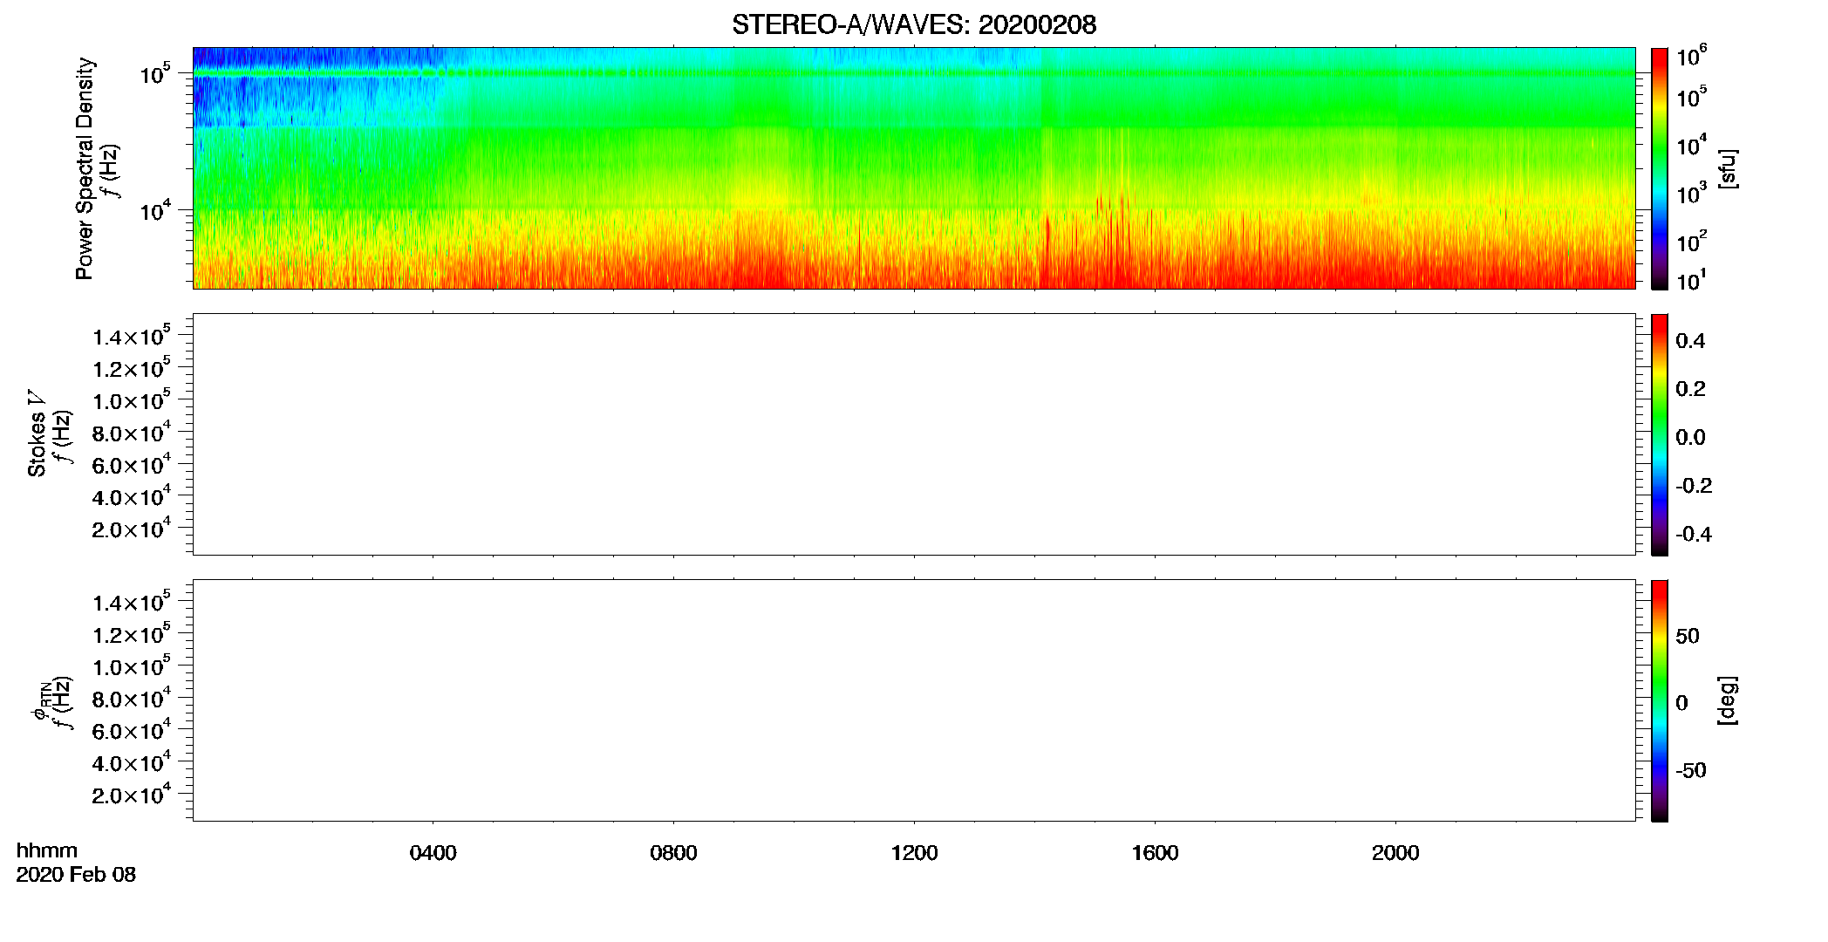Click the 8.0×10^4 tick of phi panel
1828x942 pixels.
[x=132, y=698]
